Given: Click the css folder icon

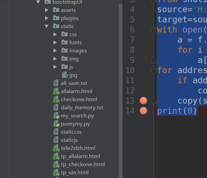Looking at the screenshot, I should 64,34.
